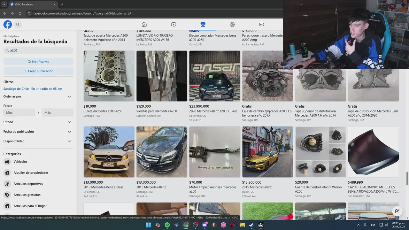
Task: Click the Artículos para el hogar icon
Action: [7, 206]
